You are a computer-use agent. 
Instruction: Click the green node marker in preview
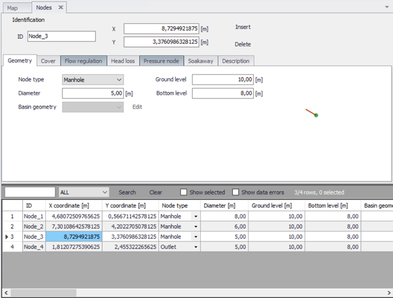tap(316, 115)
